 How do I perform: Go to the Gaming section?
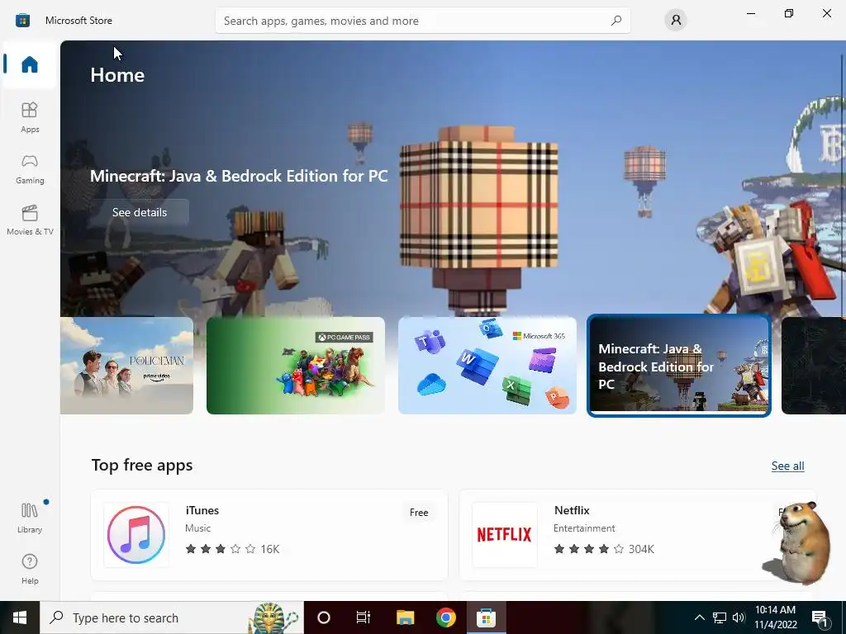30,168
